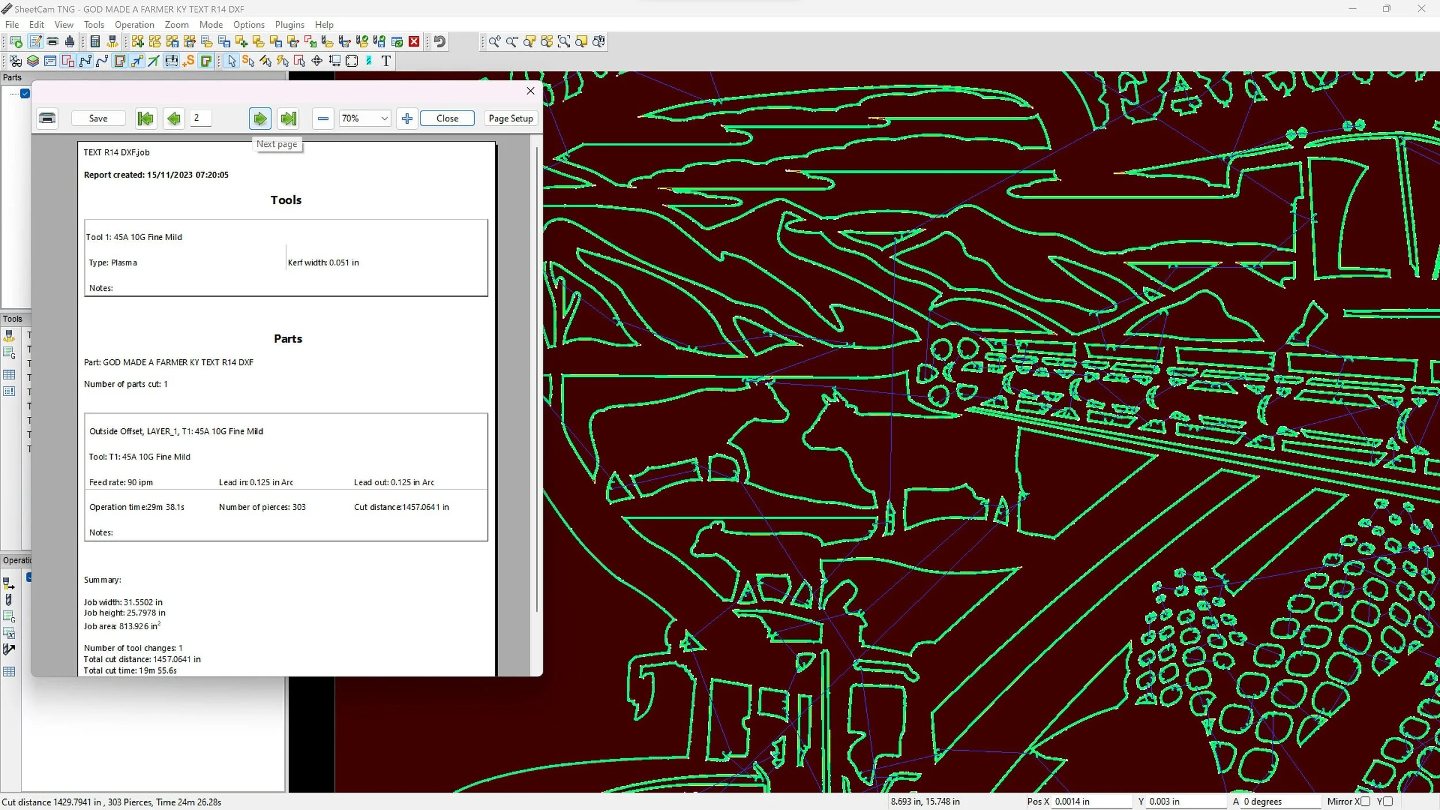This screenshot has height=810, width=1440.
Task: Increase report zoom with plus button
Action: point(407,119)
